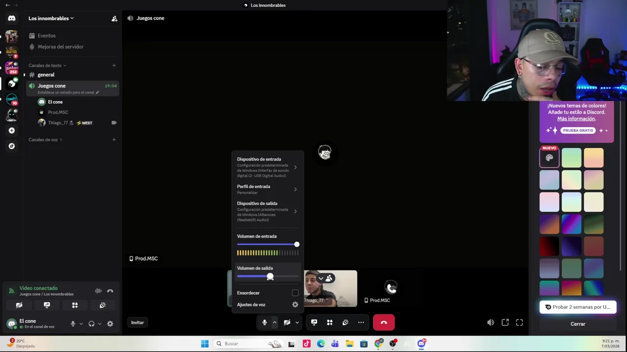Deafen with the user panel headphones icon

click(92, 324)
